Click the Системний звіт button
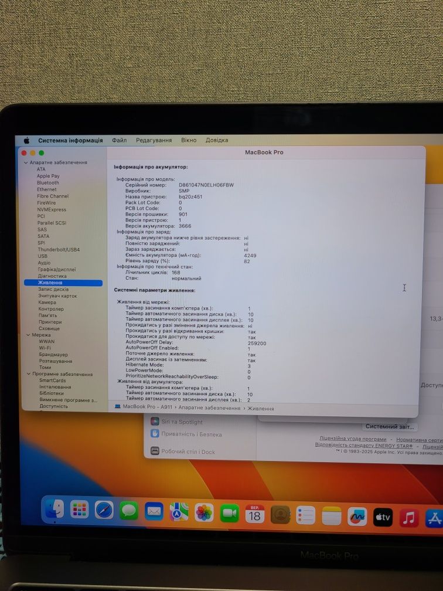443x591 pixels. pos(390,427)
